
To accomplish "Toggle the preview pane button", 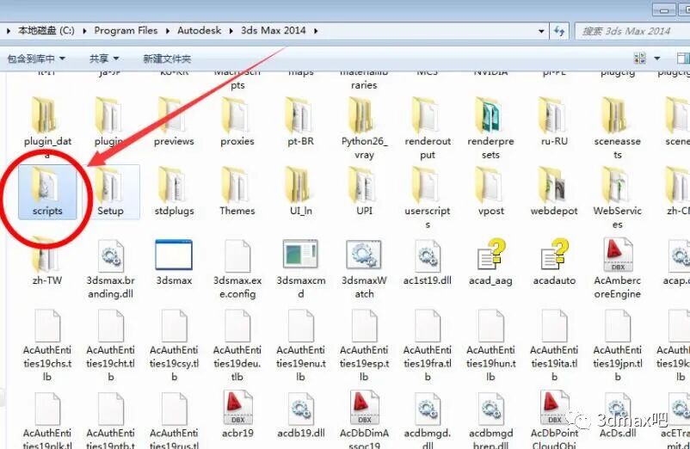I will click(x=683, y=58).
